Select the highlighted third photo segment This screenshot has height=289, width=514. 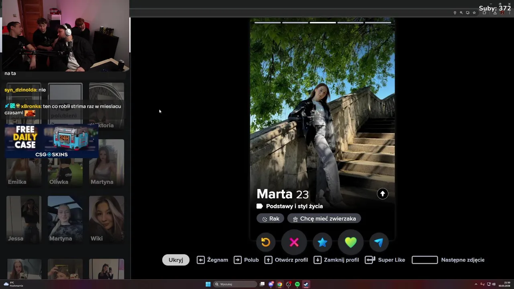point(323,22)
